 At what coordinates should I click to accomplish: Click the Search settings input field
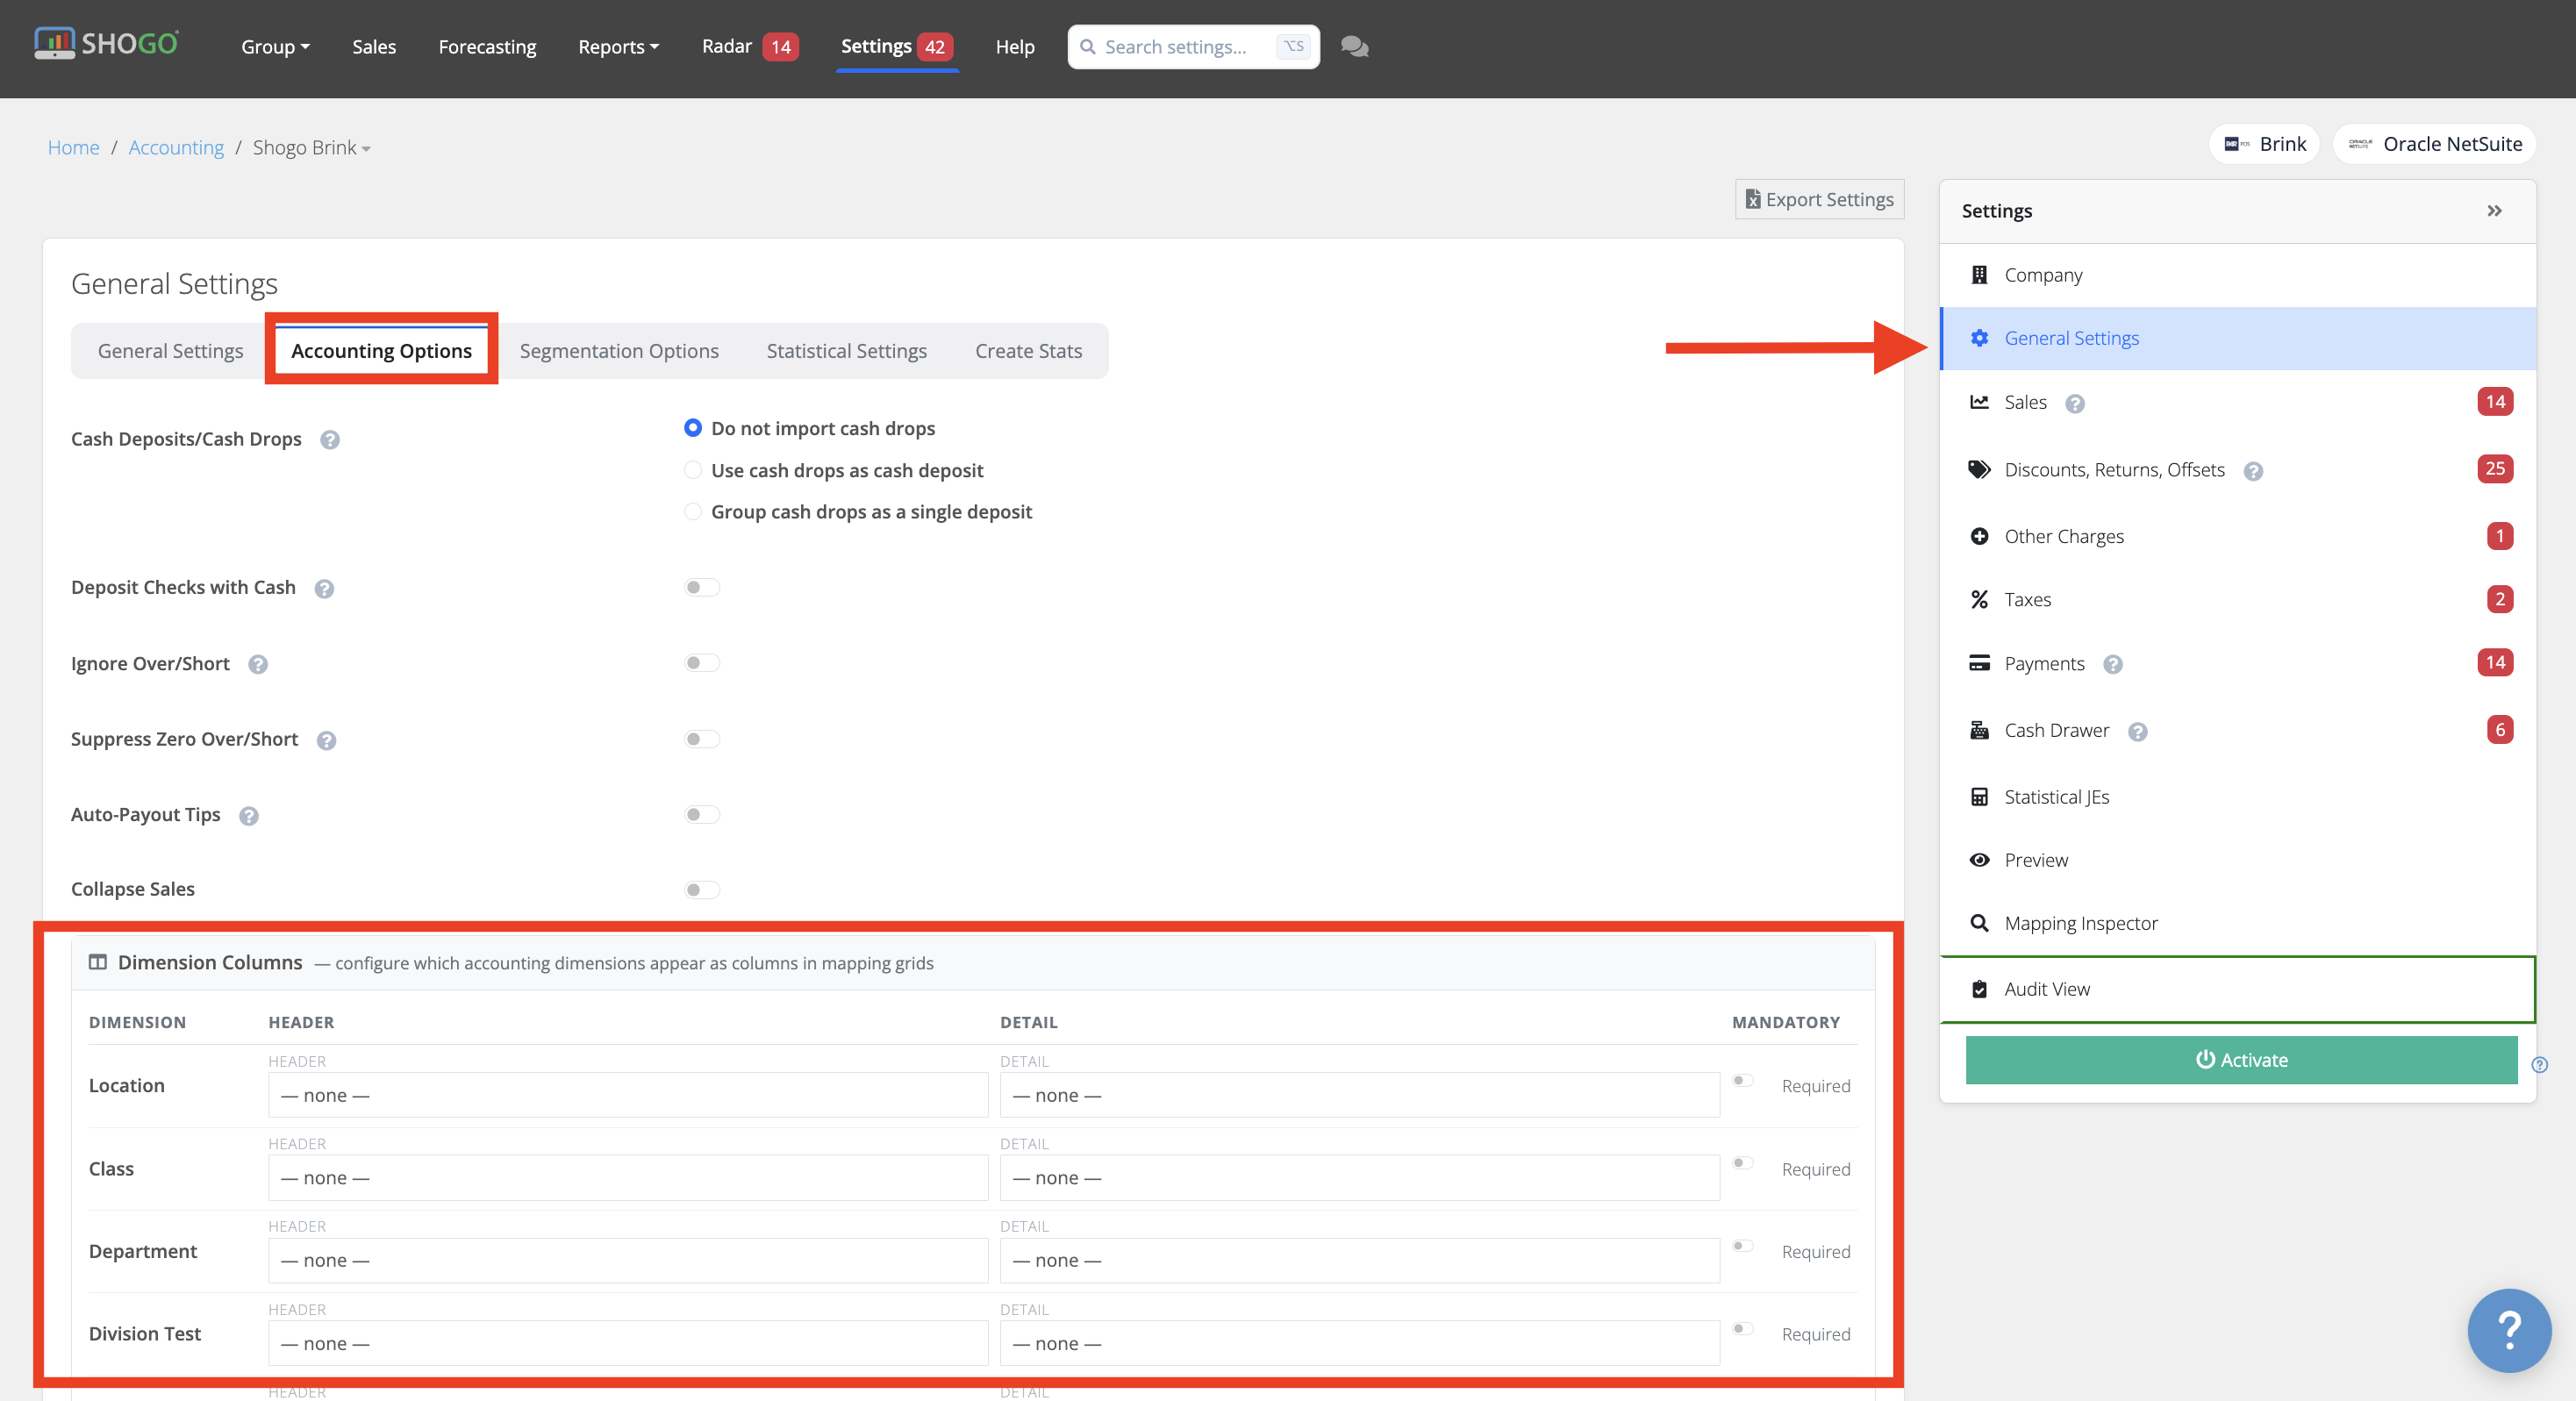tap(1193, 47)
